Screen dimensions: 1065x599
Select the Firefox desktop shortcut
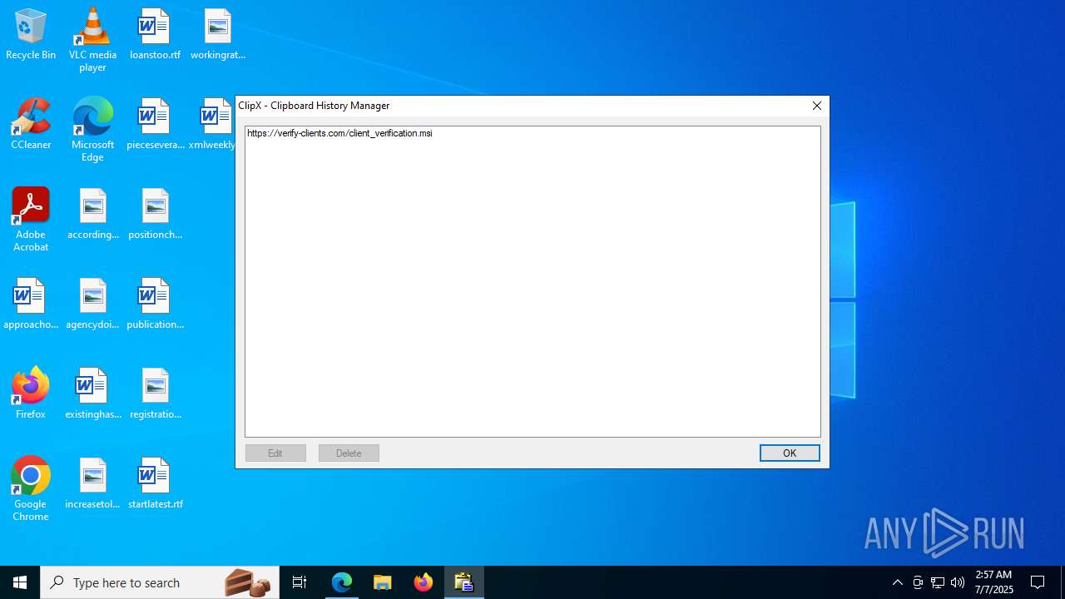[x=31, y=394]
